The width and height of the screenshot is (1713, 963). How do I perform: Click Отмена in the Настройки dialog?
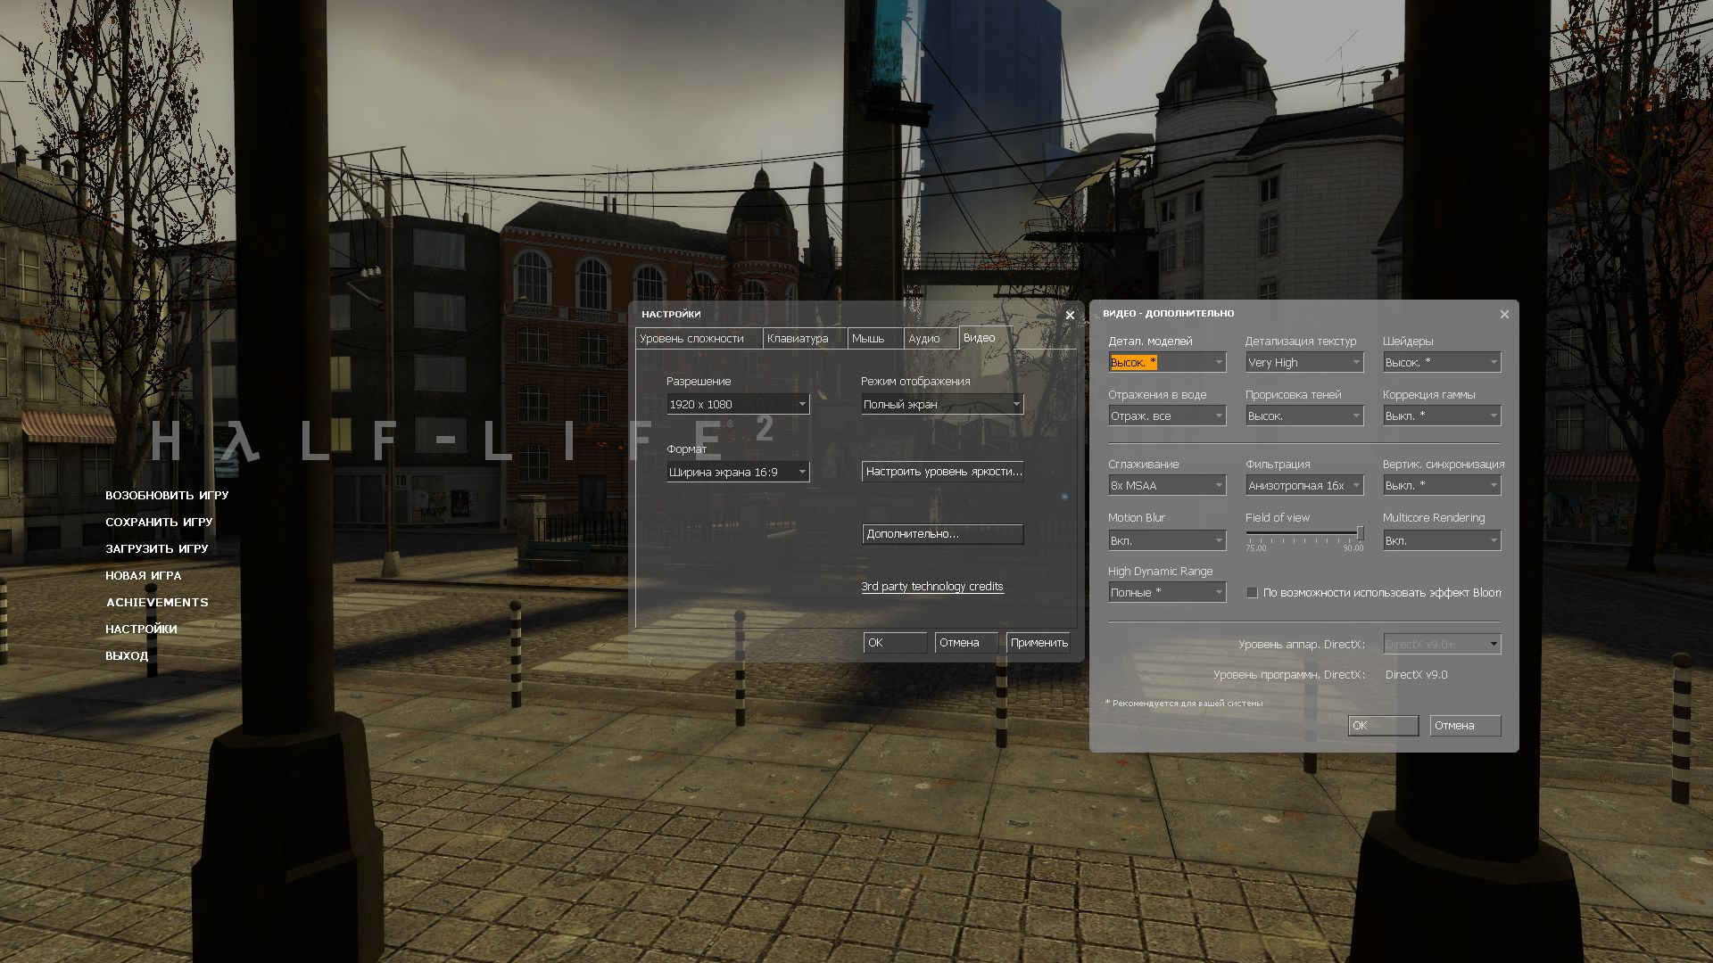point(966,643)
